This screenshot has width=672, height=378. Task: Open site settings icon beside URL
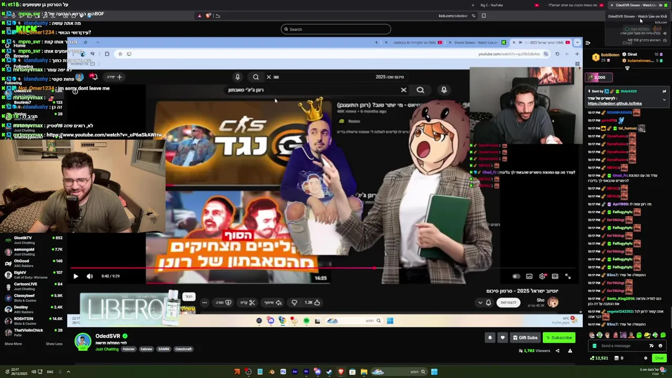[x=474, y=16]
